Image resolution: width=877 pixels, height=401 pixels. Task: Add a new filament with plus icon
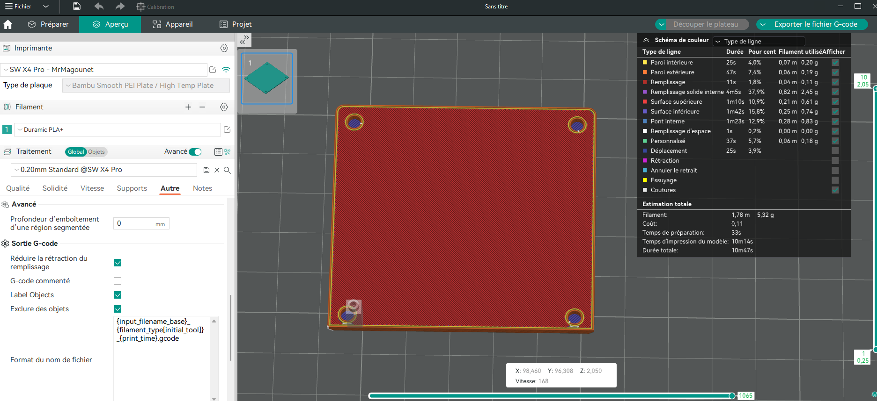click(x=188, y=107)
